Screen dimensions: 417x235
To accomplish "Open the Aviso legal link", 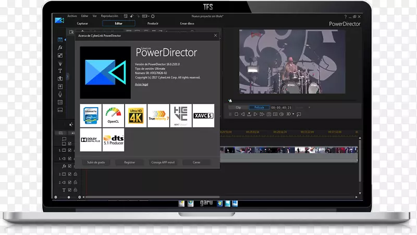I will 141,84.
